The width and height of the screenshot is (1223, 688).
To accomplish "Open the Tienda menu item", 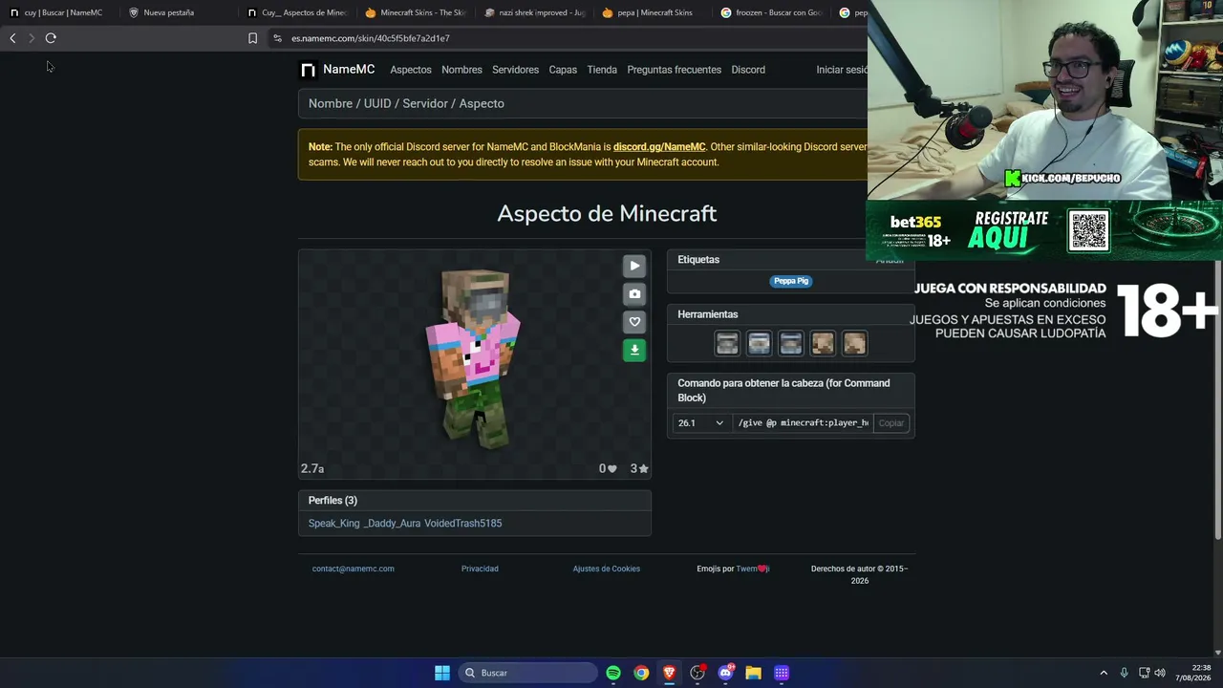I will [x=602, y=70].
